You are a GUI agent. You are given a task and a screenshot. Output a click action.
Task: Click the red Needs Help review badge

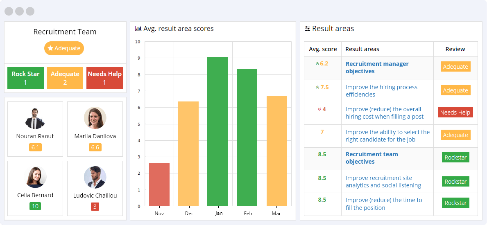point(455,112)
